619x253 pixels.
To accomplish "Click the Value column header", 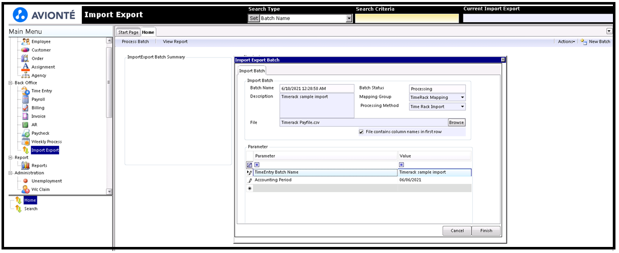I will tap(435, 156).
